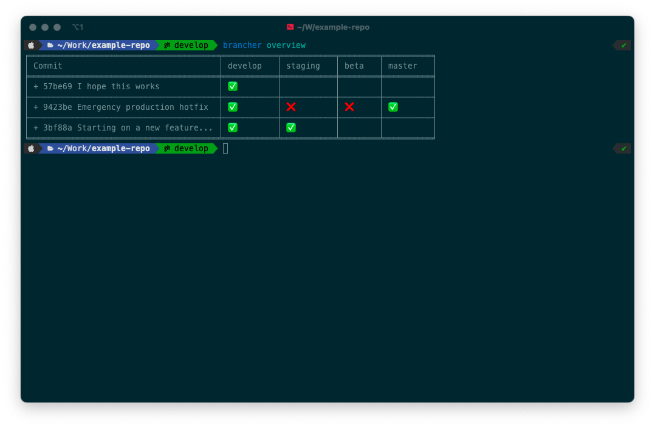Click the folder icon in the second prompt path
Screen dimensions: 655x428
[x=50, y=148]
